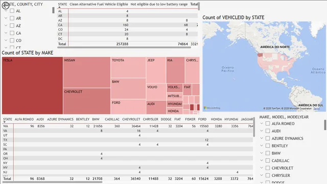Check the AR state checkbox
327x184 pixels.
pos(12,18)
